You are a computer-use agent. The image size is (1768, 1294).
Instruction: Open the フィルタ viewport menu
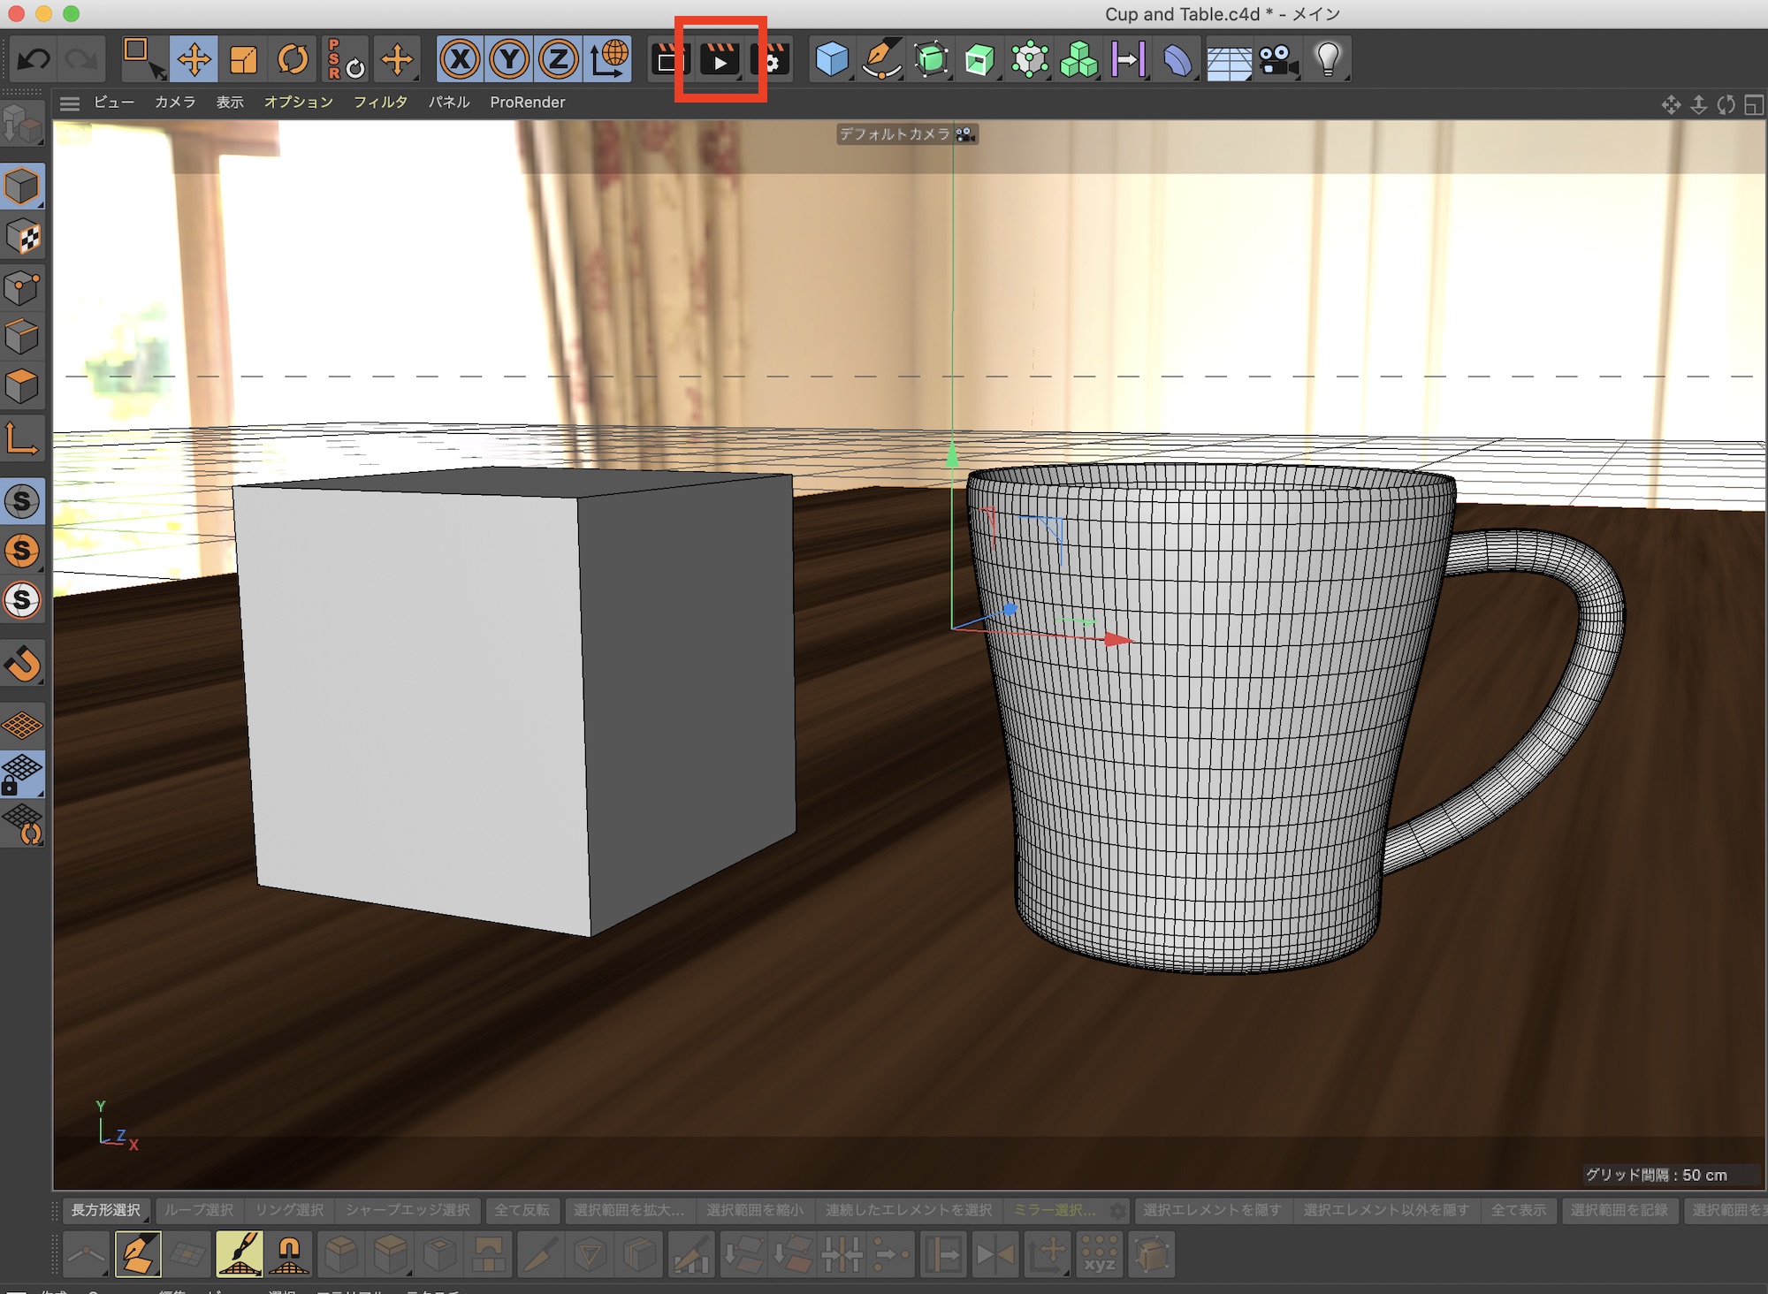click(380, 103)
